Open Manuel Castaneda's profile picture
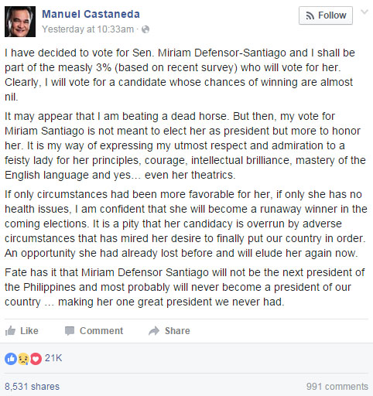Viewport: 373px width, 396px height. (x=20, y=22)
